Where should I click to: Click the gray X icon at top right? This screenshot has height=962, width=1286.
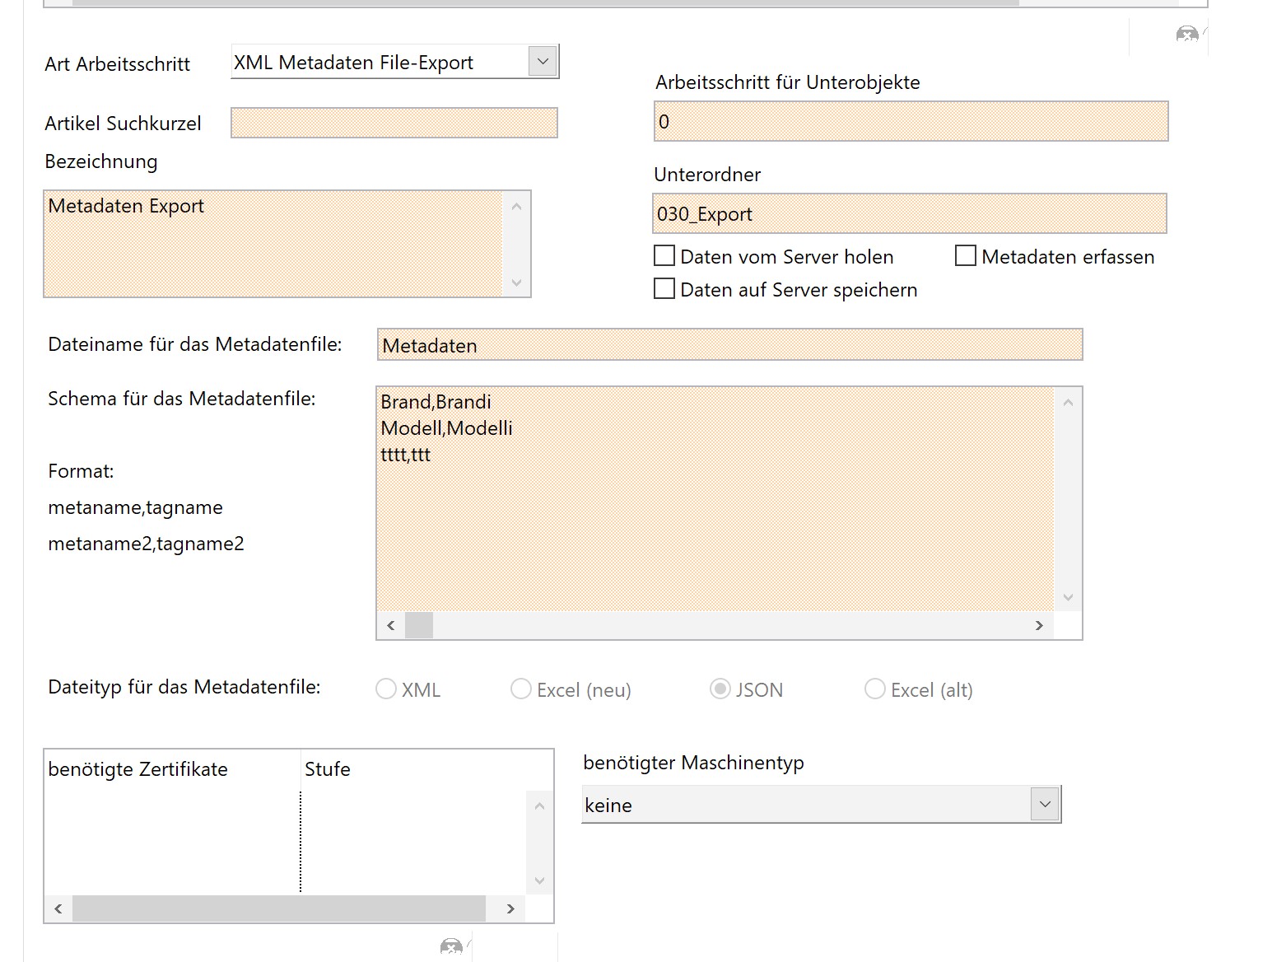[x=1186, y=35]
